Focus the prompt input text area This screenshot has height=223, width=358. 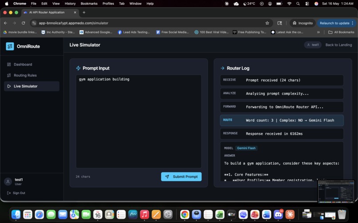(x=139, y=121)
